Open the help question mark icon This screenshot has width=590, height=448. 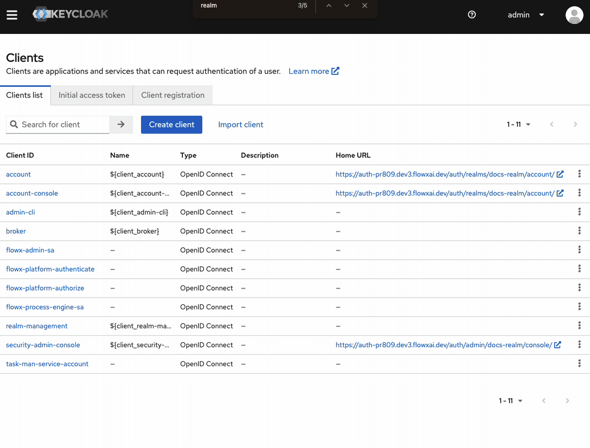tap(472, 14)
